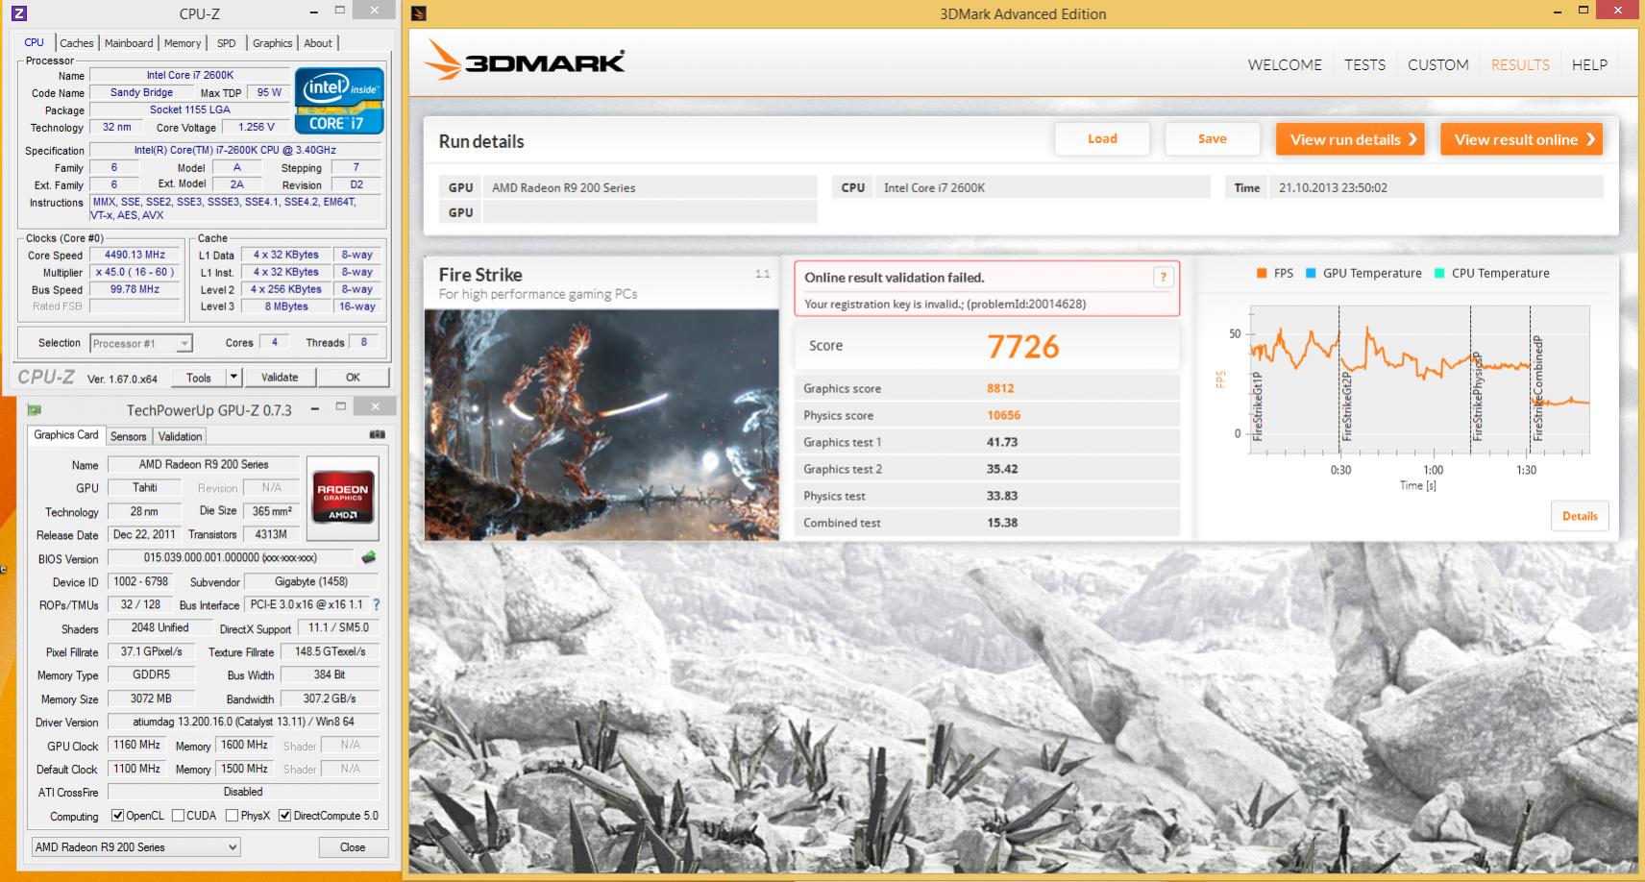Open the TESTS menu in 3DMark
Screen dimensions: 1645x882
(x=1364, y=64)
